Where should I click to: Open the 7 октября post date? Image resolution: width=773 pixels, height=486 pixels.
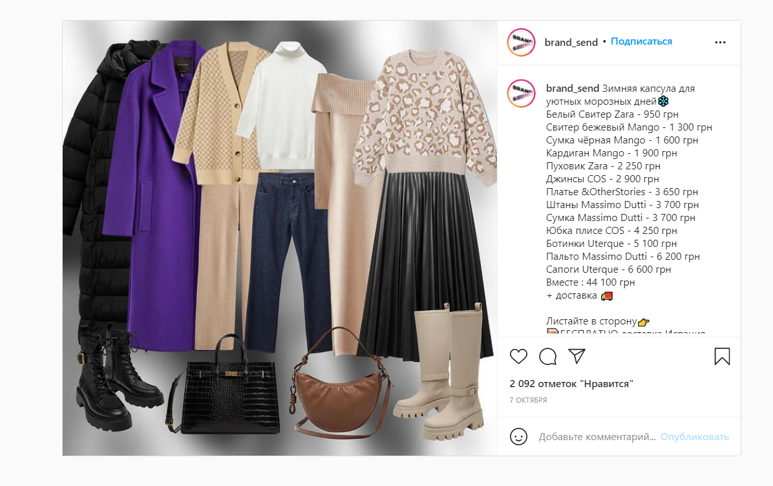(528, 400)
